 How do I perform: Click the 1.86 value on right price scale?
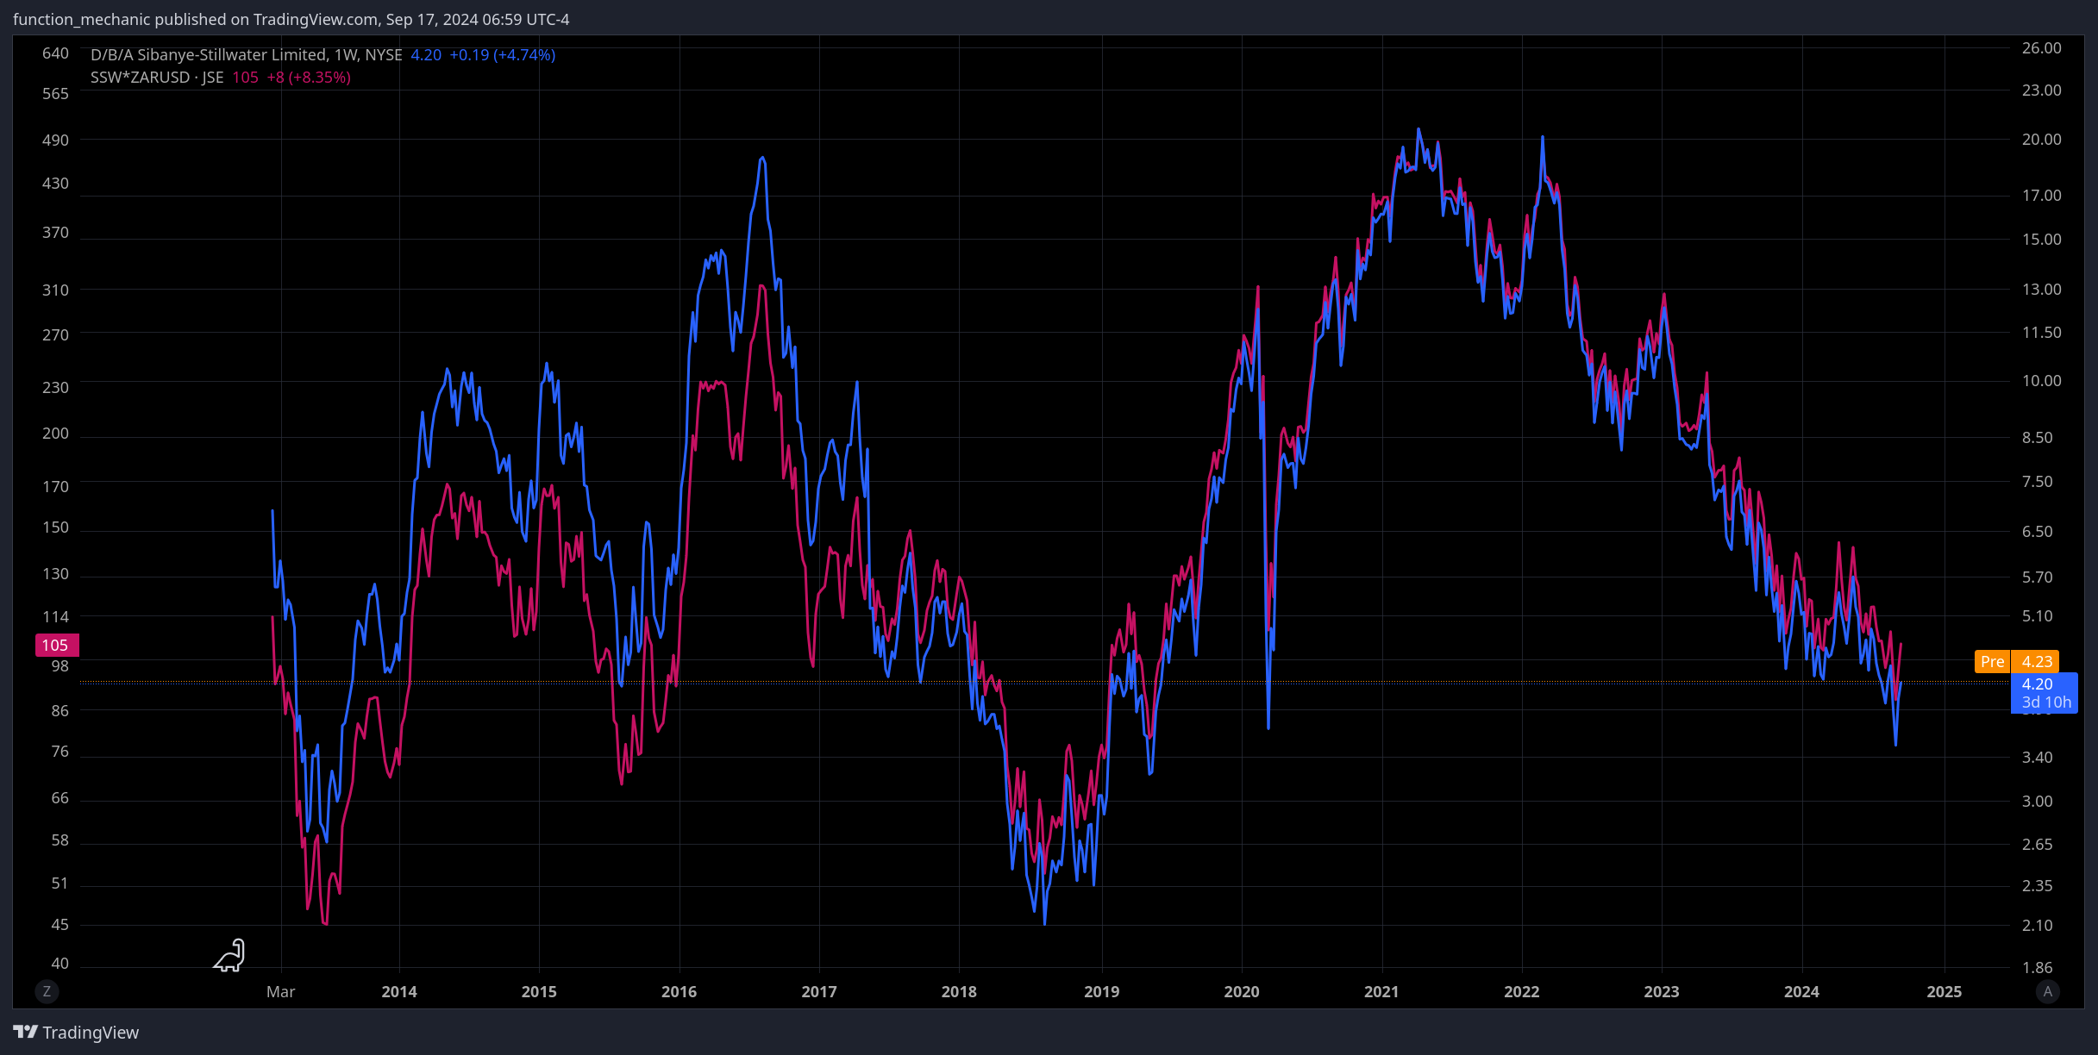coord(2038,967)
